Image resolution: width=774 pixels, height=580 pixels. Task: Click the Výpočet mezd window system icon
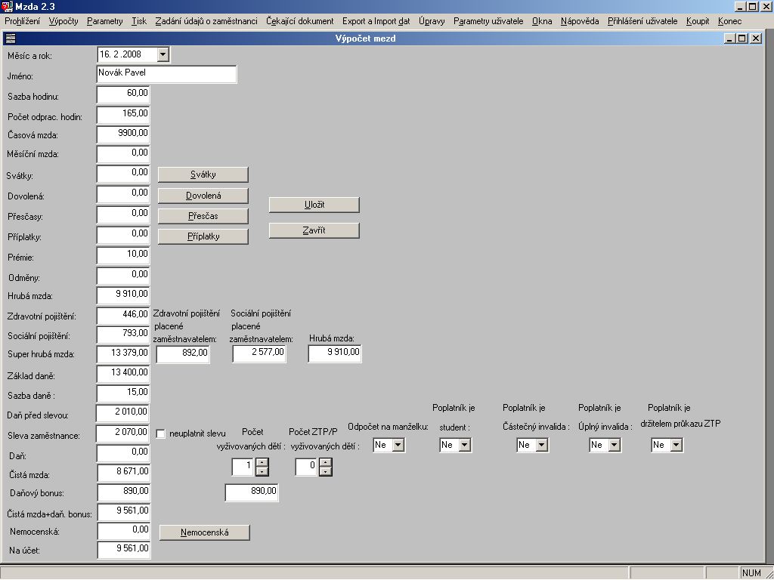(10, 39)
